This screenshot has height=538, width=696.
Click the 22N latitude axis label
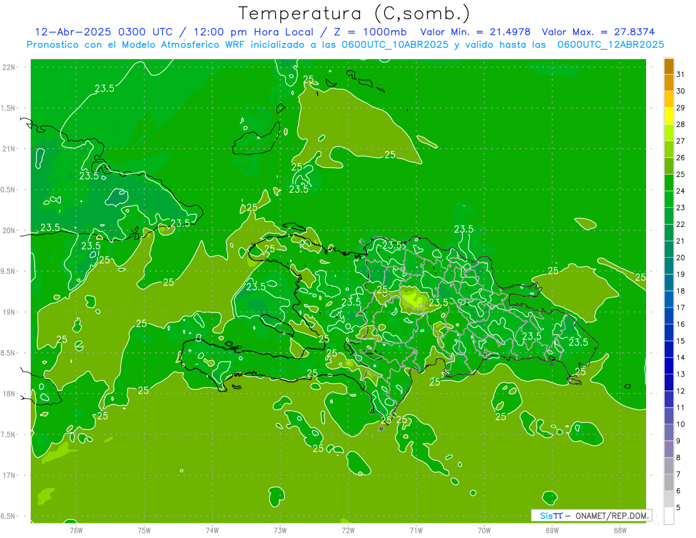(8, 67)
